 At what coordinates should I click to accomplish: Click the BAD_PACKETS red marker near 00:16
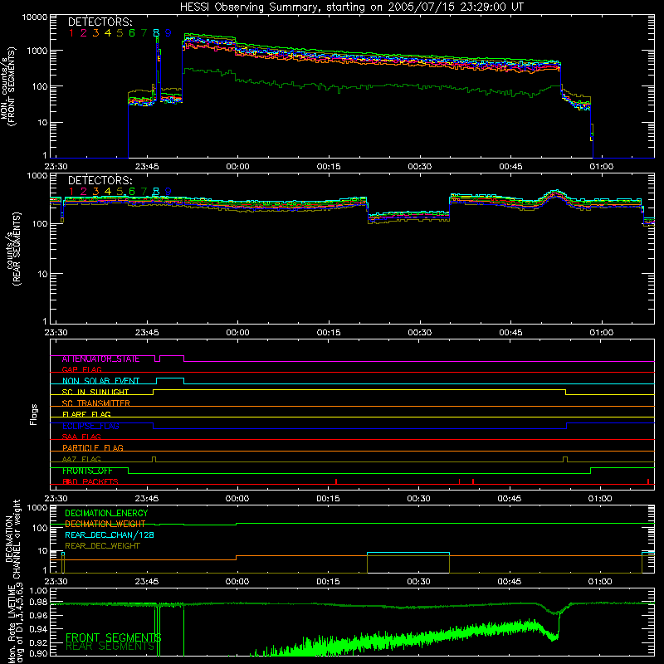(336, 481)
